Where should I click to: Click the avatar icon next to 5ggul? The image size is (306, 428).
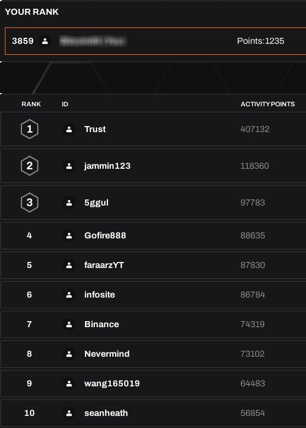point(69,203)
